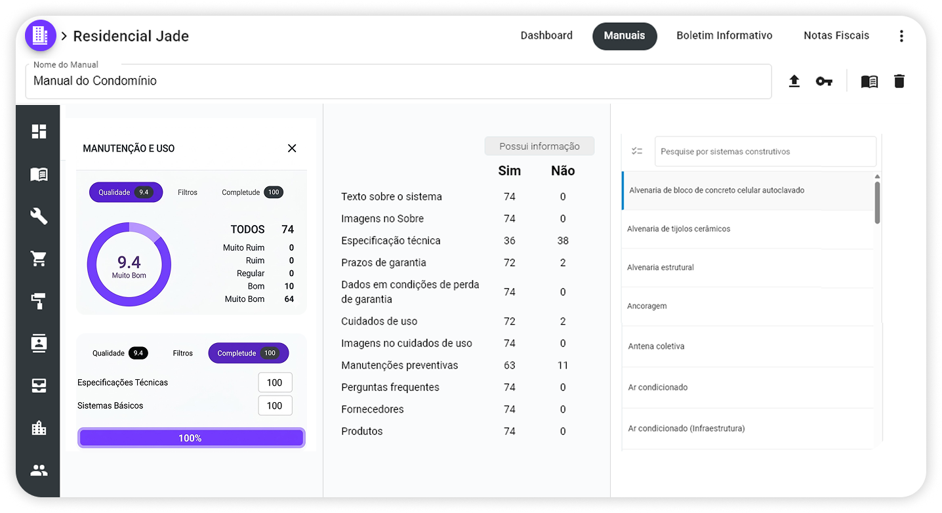942x513 pixels.
Task: Toggle the upper Qualidade 9.4 pill
Action: [x=126, y=192]
